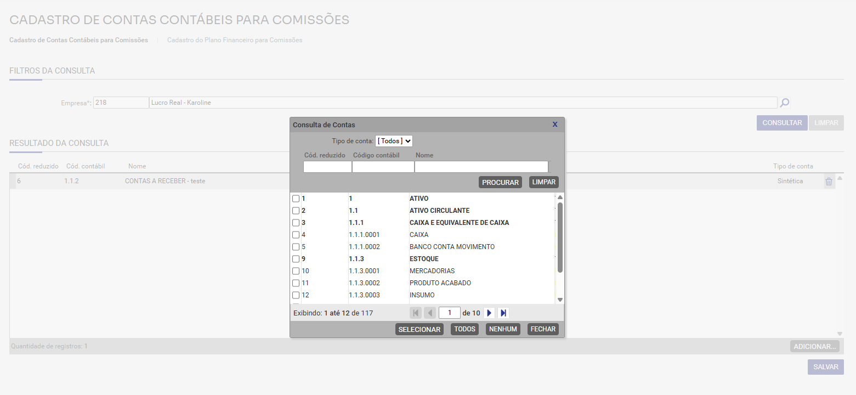Image resolution: width=856 pixels, height=395 pixels.
Task: Click the page number input field
Action: coord(449,313)
